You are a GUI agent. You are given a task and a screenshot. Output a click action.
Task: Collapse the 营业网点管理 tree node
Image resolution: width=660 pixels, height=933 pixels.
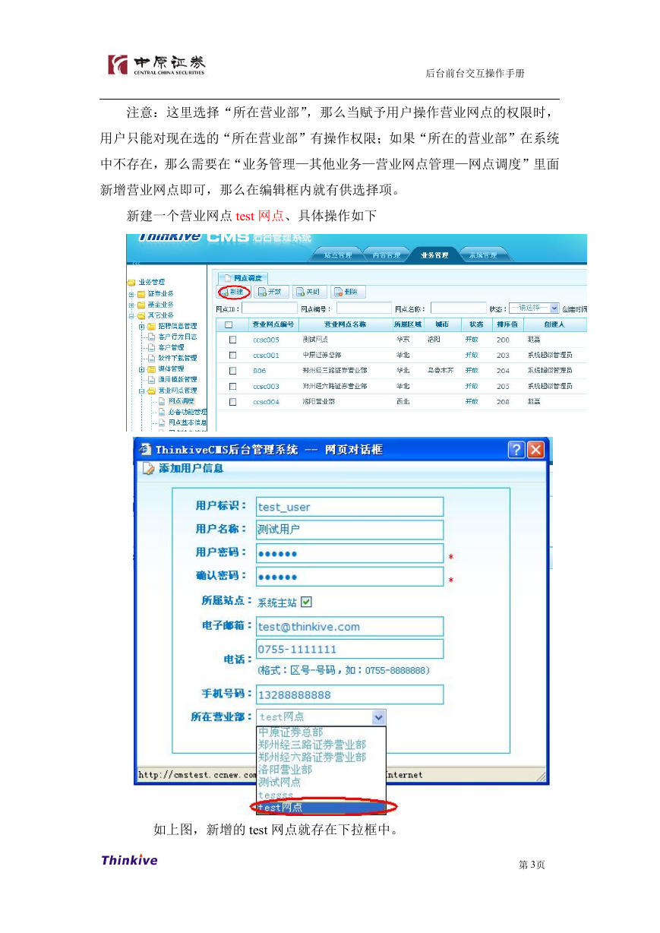pyautogui.click(x=141, y=390)
